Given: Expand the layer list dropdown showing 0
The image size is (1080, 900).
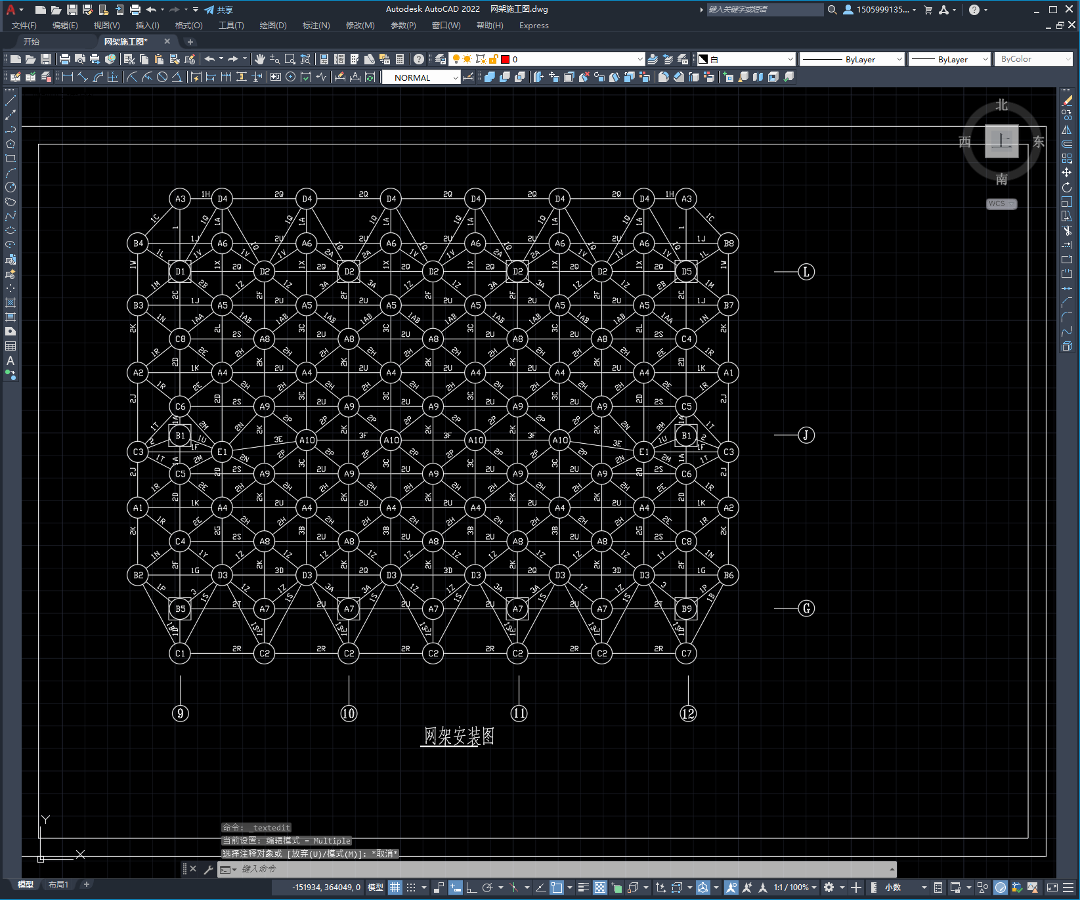Looking at the screenshot, I should click(x=640, y=59).
